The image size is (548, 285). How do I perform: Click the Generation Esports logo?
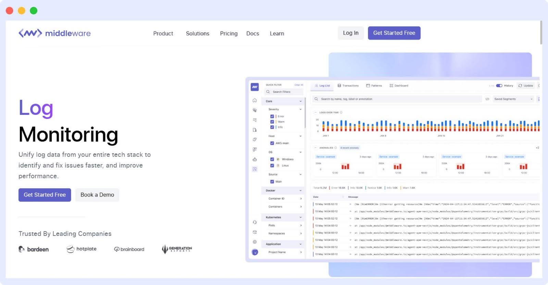pos(177,249)
